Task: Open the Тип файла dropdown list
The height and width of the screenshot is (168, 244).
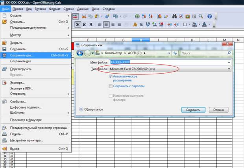Action: click(x=170, y=69)
